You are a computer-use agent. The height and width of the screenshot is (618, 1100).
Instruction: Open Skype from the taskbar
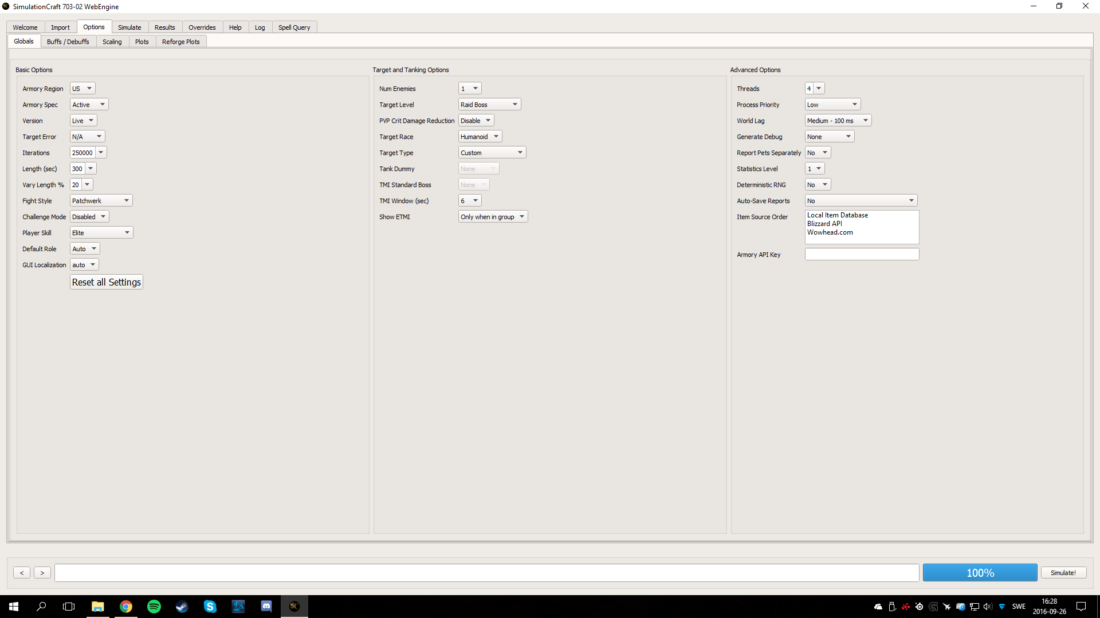pyautogui.click(x=210, y=607)
